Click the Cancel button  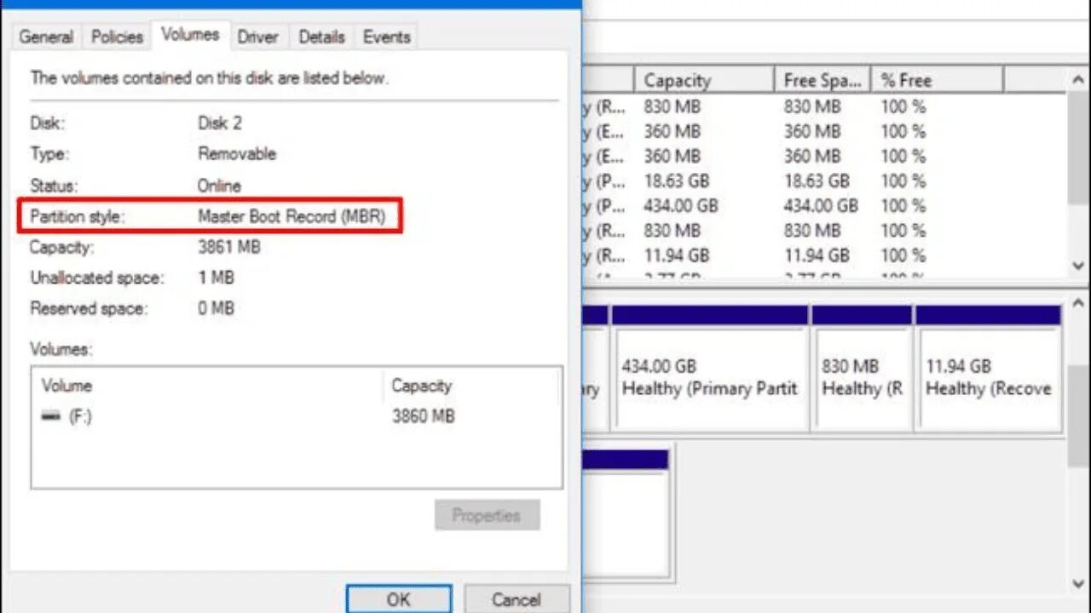517,599
